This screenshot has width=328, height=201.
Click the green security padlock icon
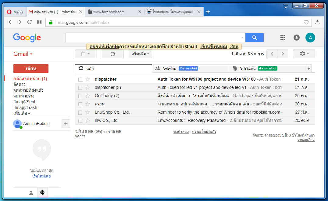point(51,22)
